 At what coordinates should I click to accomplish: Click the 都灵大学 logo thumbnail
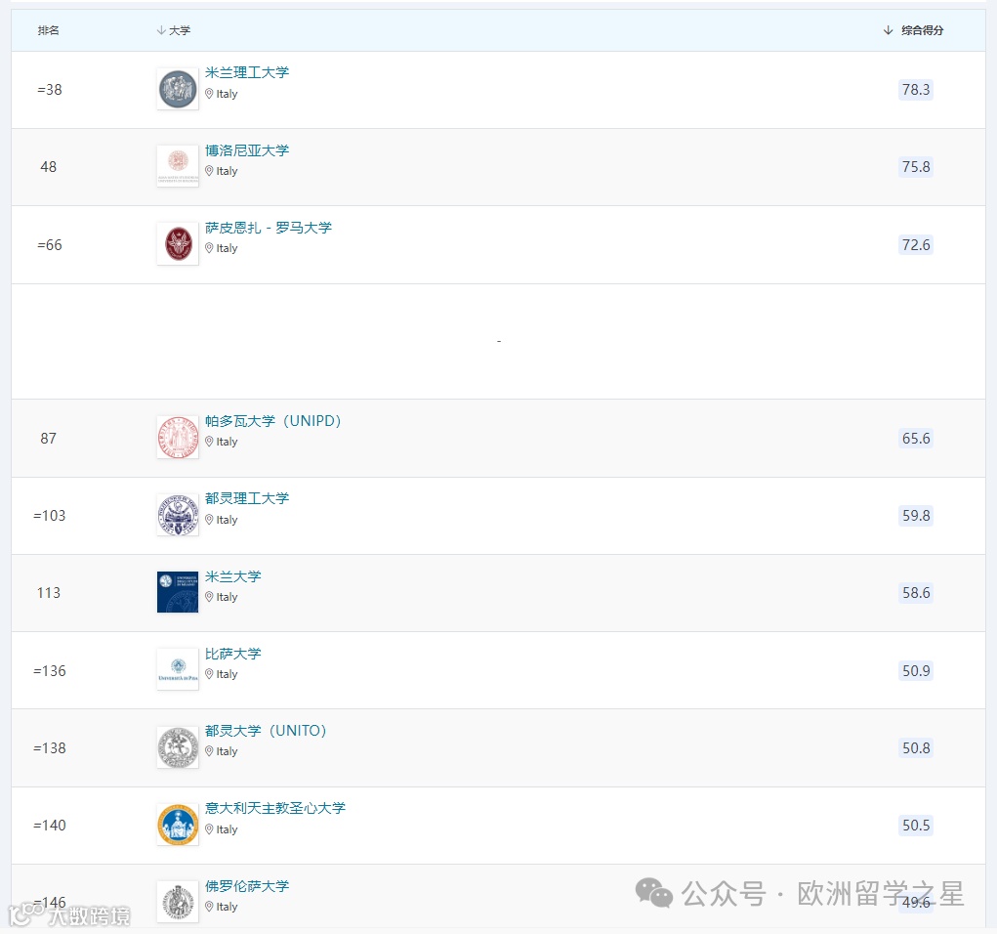click(178, 747)
